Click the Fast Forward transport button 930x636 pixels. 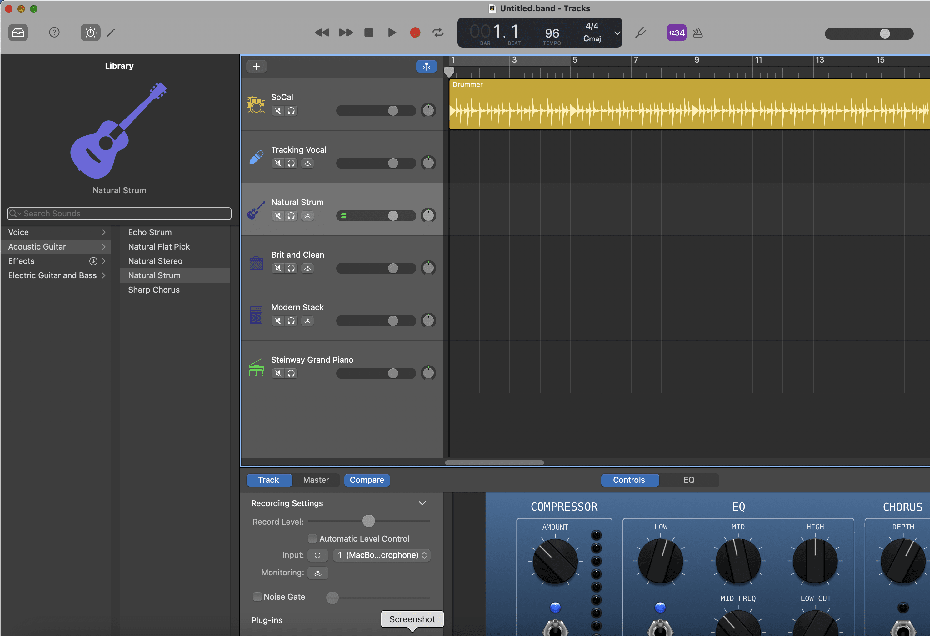click(x=346, y=33)
